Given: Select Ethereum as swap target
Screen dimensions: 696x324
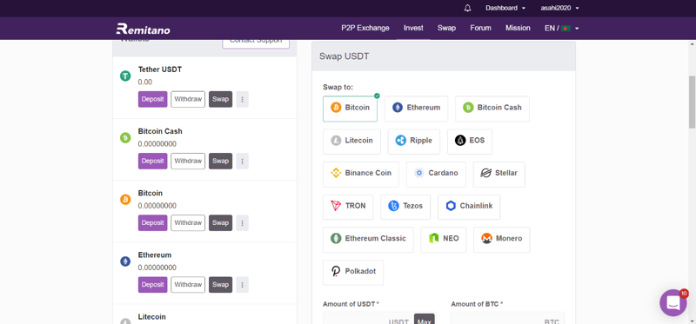Looking at the screenshot, I should 417,109.
